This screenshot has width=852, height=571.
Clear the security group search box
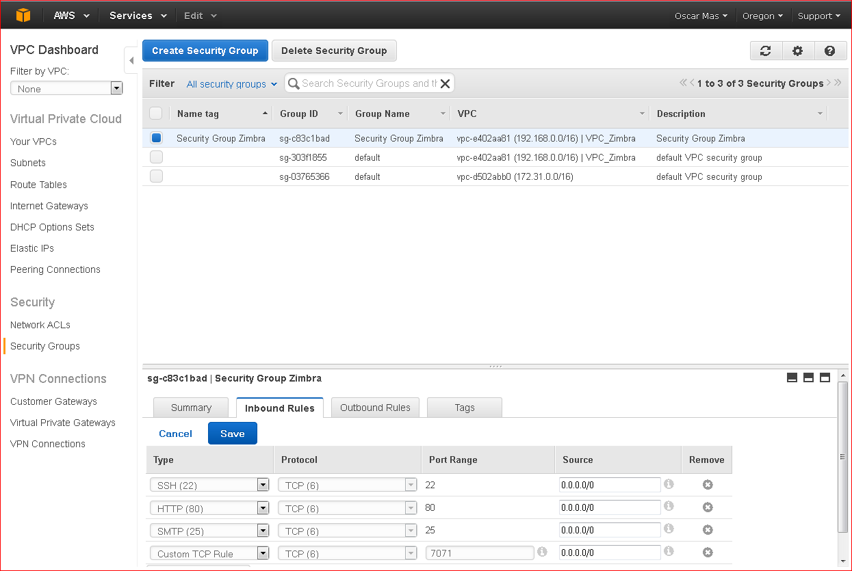[445, 83]
